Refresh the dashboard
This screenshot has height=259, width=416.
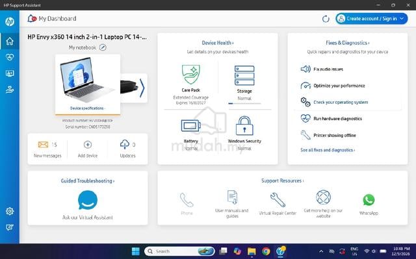coord(326,19)
